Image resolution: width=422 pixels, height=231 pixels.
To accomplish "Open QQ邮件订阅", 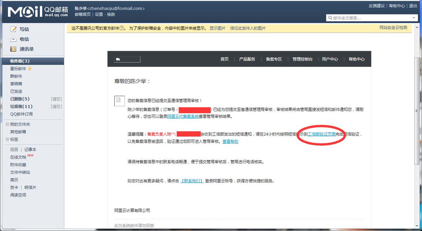I will click(x=21, y=114).
